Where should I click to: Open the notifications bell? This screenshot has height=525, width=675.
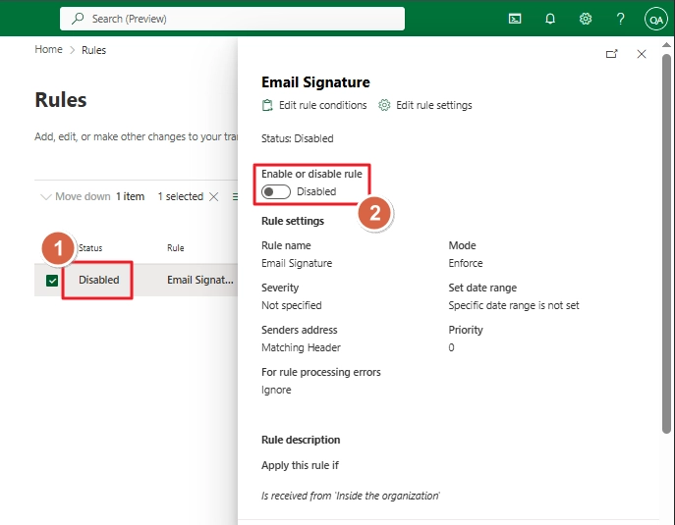click(x=550, y=19)
